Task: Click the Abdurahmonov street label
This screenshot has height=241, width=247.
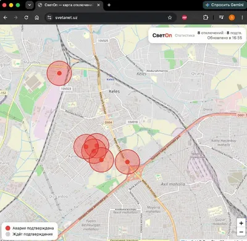Action: (x=157, y=71)
